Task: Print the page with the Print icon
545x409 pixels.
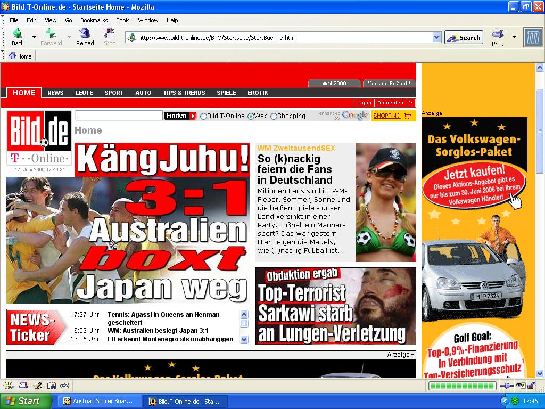Action: click(498, 37)
